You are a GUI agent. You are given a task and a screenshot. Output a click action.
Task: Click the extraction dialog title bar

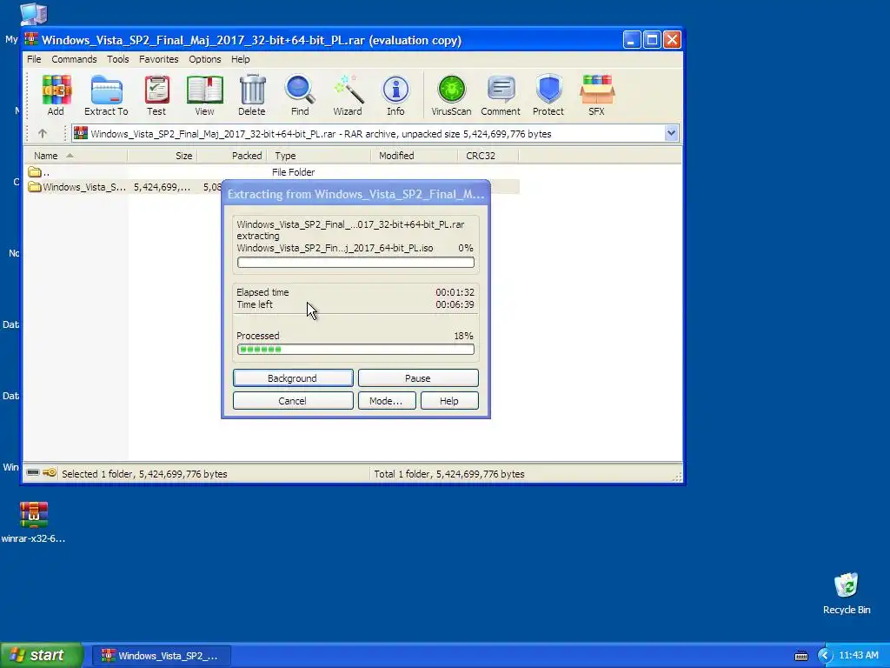pyautogui.click(x=355, y=194)
